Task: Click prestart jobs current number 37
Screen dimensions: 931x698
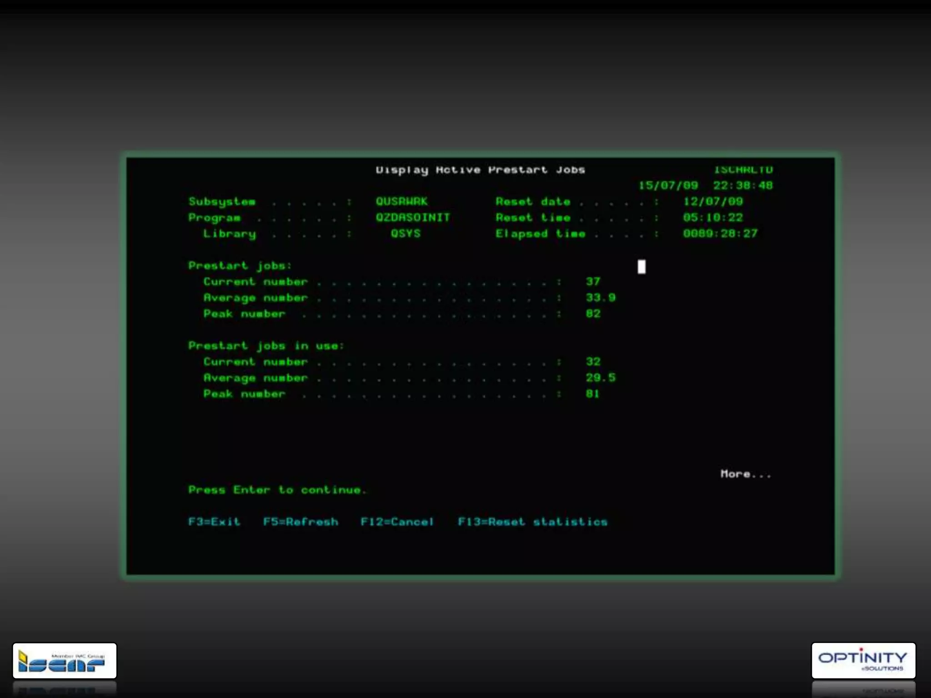Action: (593, 281)
